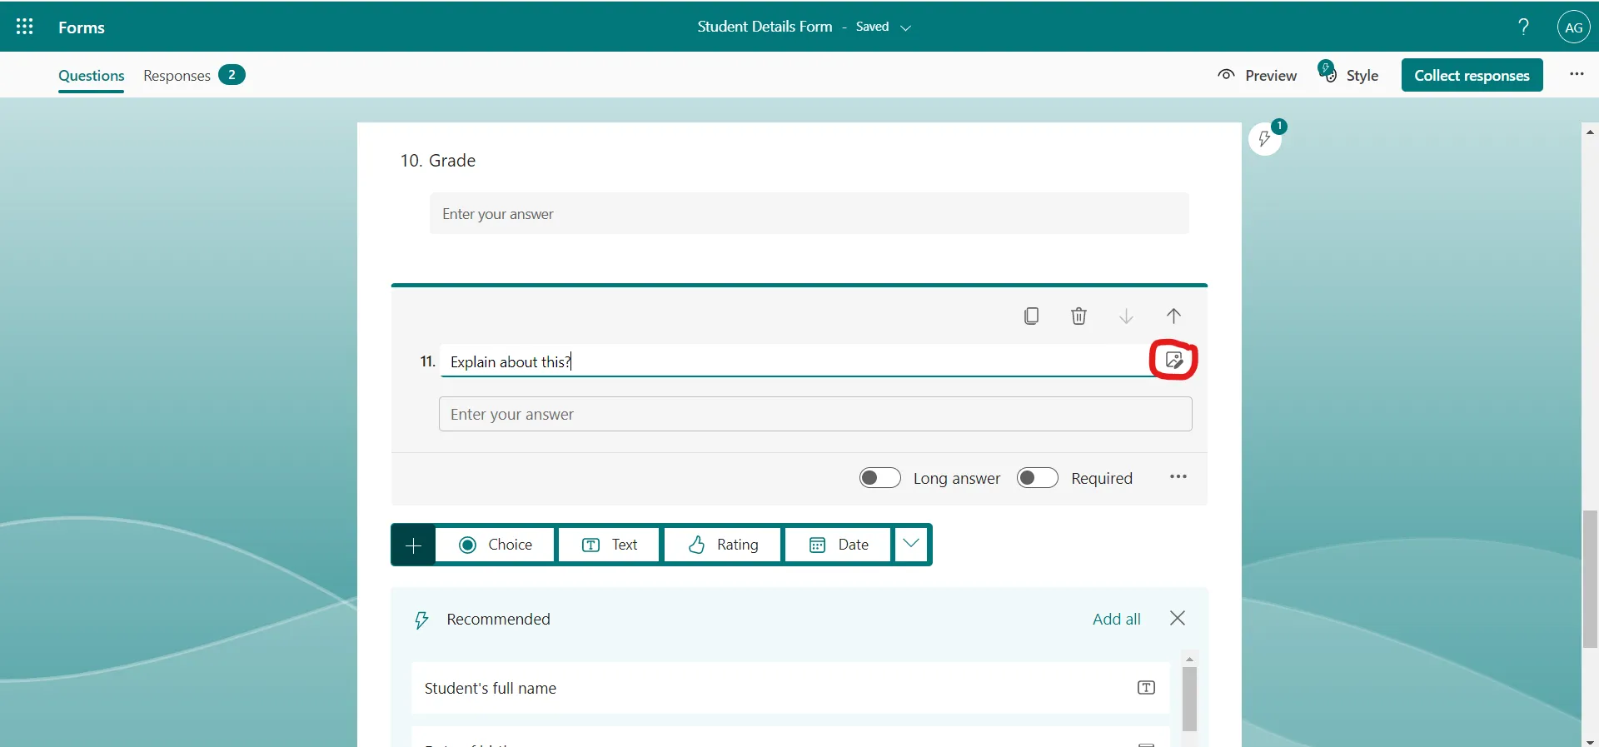Screen dimensions: 1599x747
Task: Click the Responses count badge 2
Action: pyautogui.click(x=232, y=75)
